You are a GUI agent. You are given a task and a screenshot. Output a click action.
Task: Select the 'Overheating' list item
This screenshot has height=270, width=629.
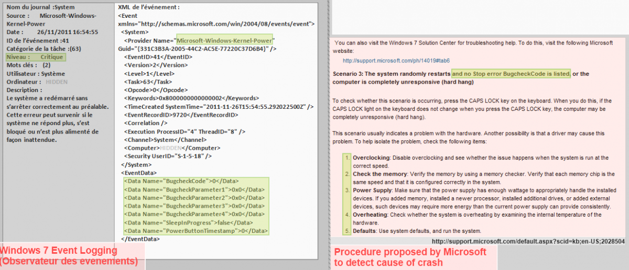coord(477,219)
